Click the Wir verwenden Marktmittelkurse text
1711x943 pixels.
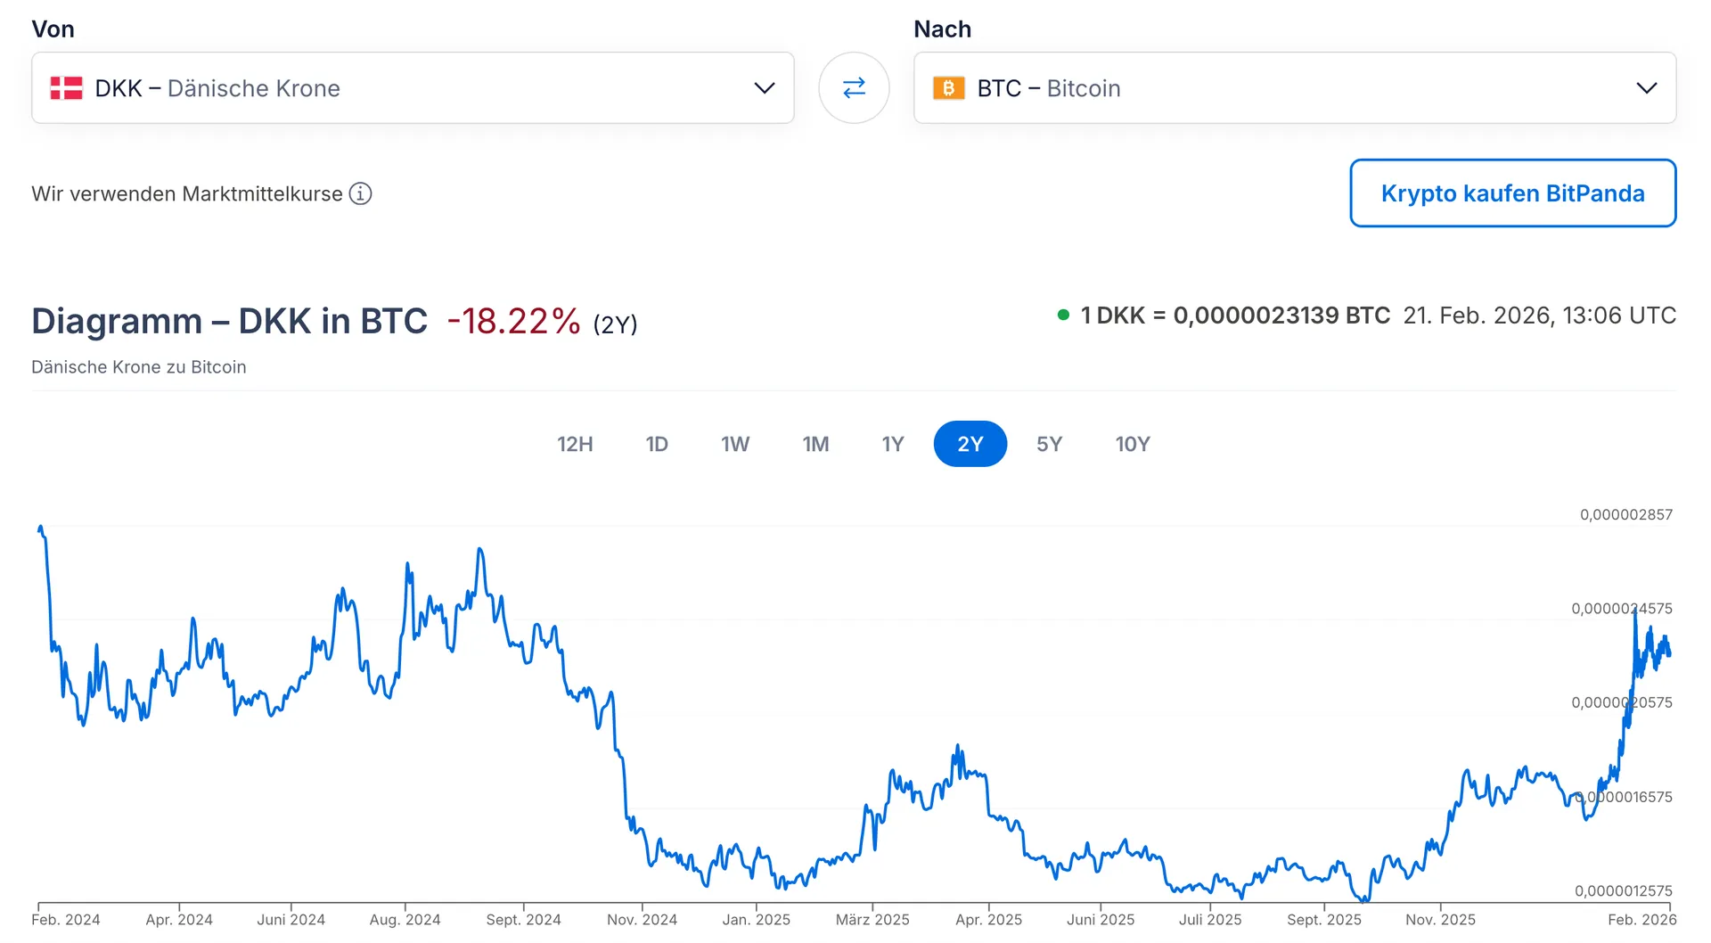(x=187, y=193)
